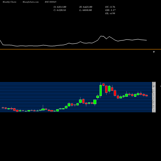Click the peak of the white line chart
The height and width of the screenshot is (161, 161).
(101, 36)
